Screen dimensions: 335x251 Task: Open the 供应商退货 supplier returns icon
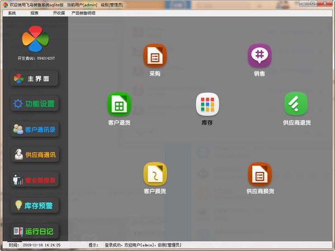pyautogui.click(x=296, y=104)
